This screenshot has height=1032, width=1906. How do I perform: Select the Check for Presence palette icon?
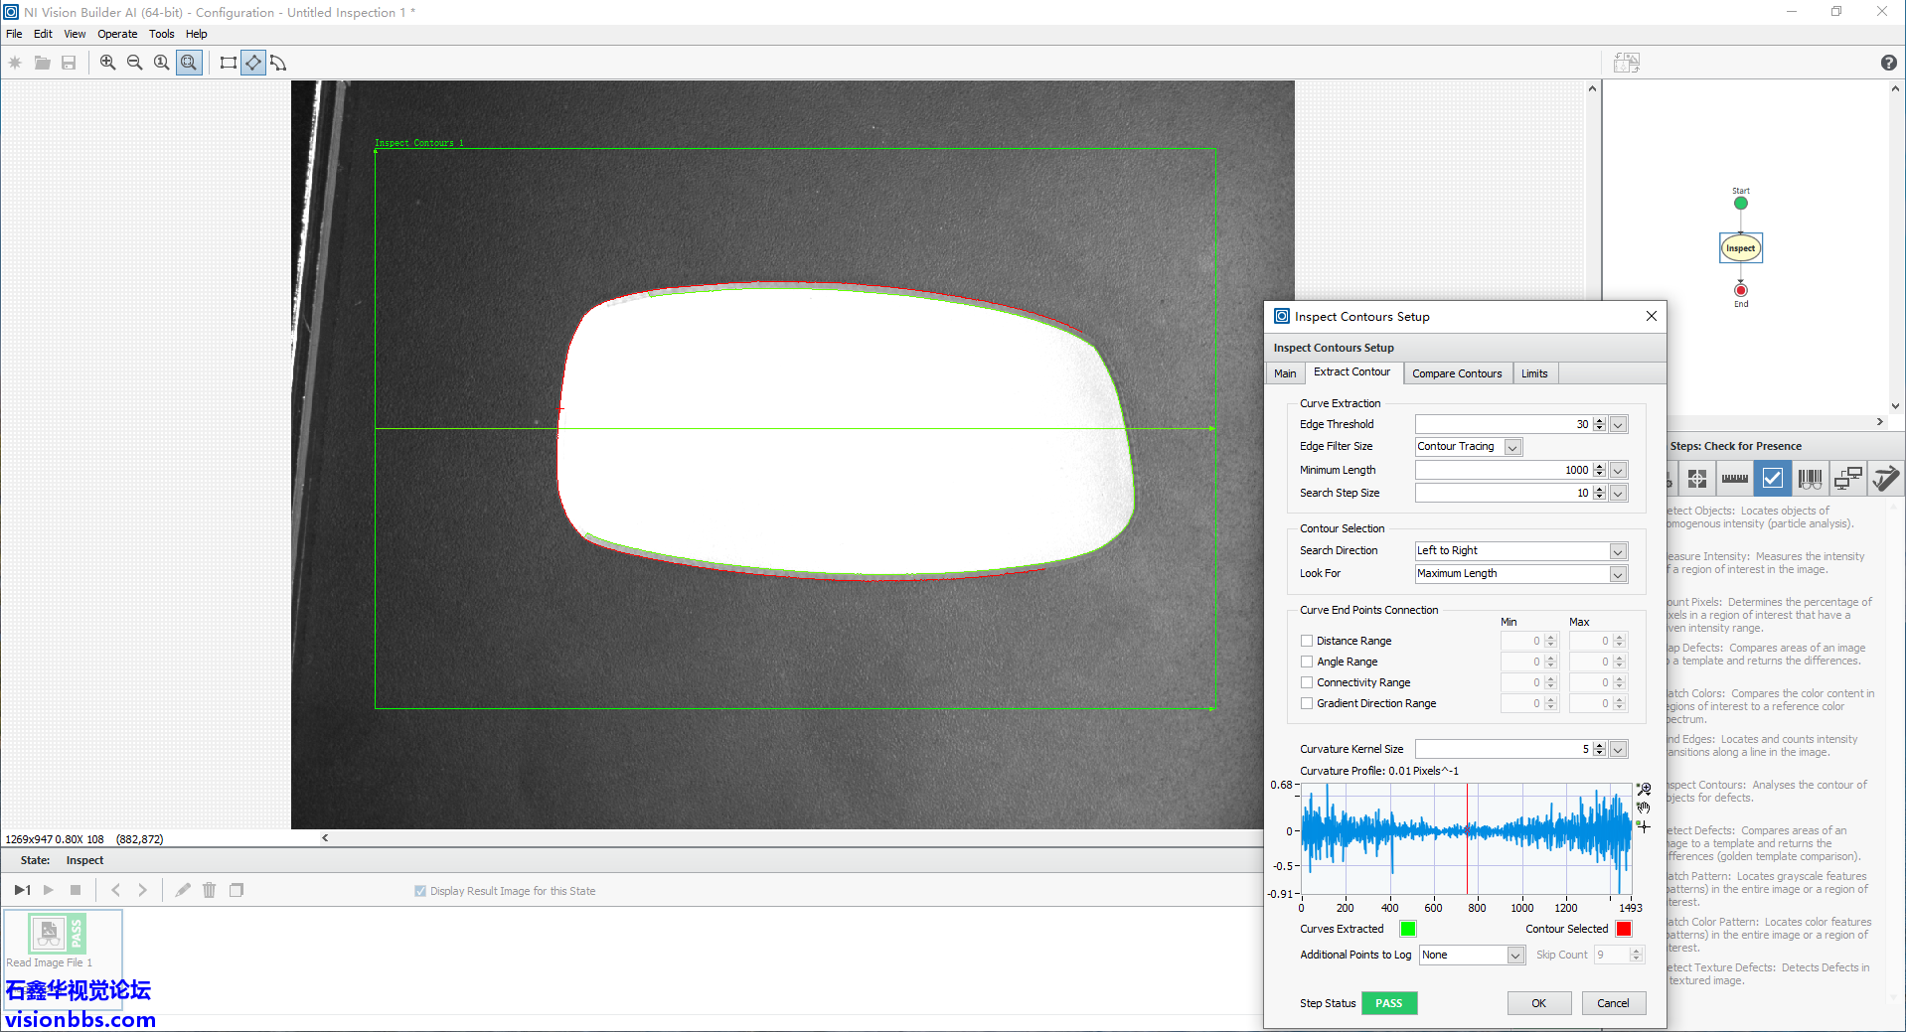[x=1773, y=479]
